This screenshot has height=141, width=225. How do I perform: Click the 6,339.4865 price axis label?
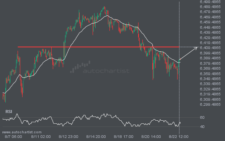pos(210,84)
